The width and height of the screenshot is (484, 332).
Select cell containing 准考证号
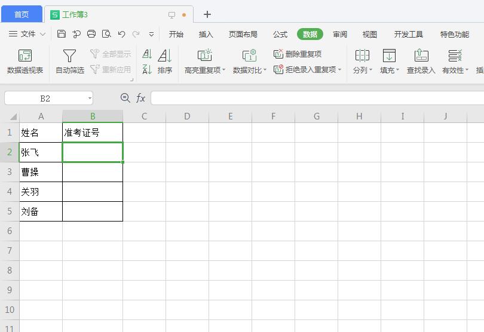(93, 133)
